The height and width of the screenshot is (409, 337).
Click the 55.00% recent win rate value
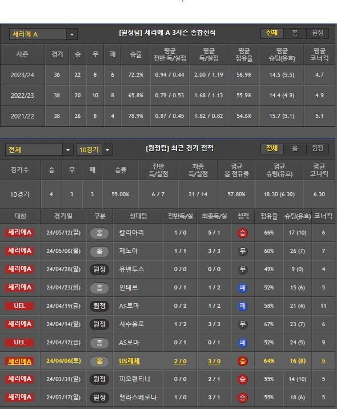[121, 194]
